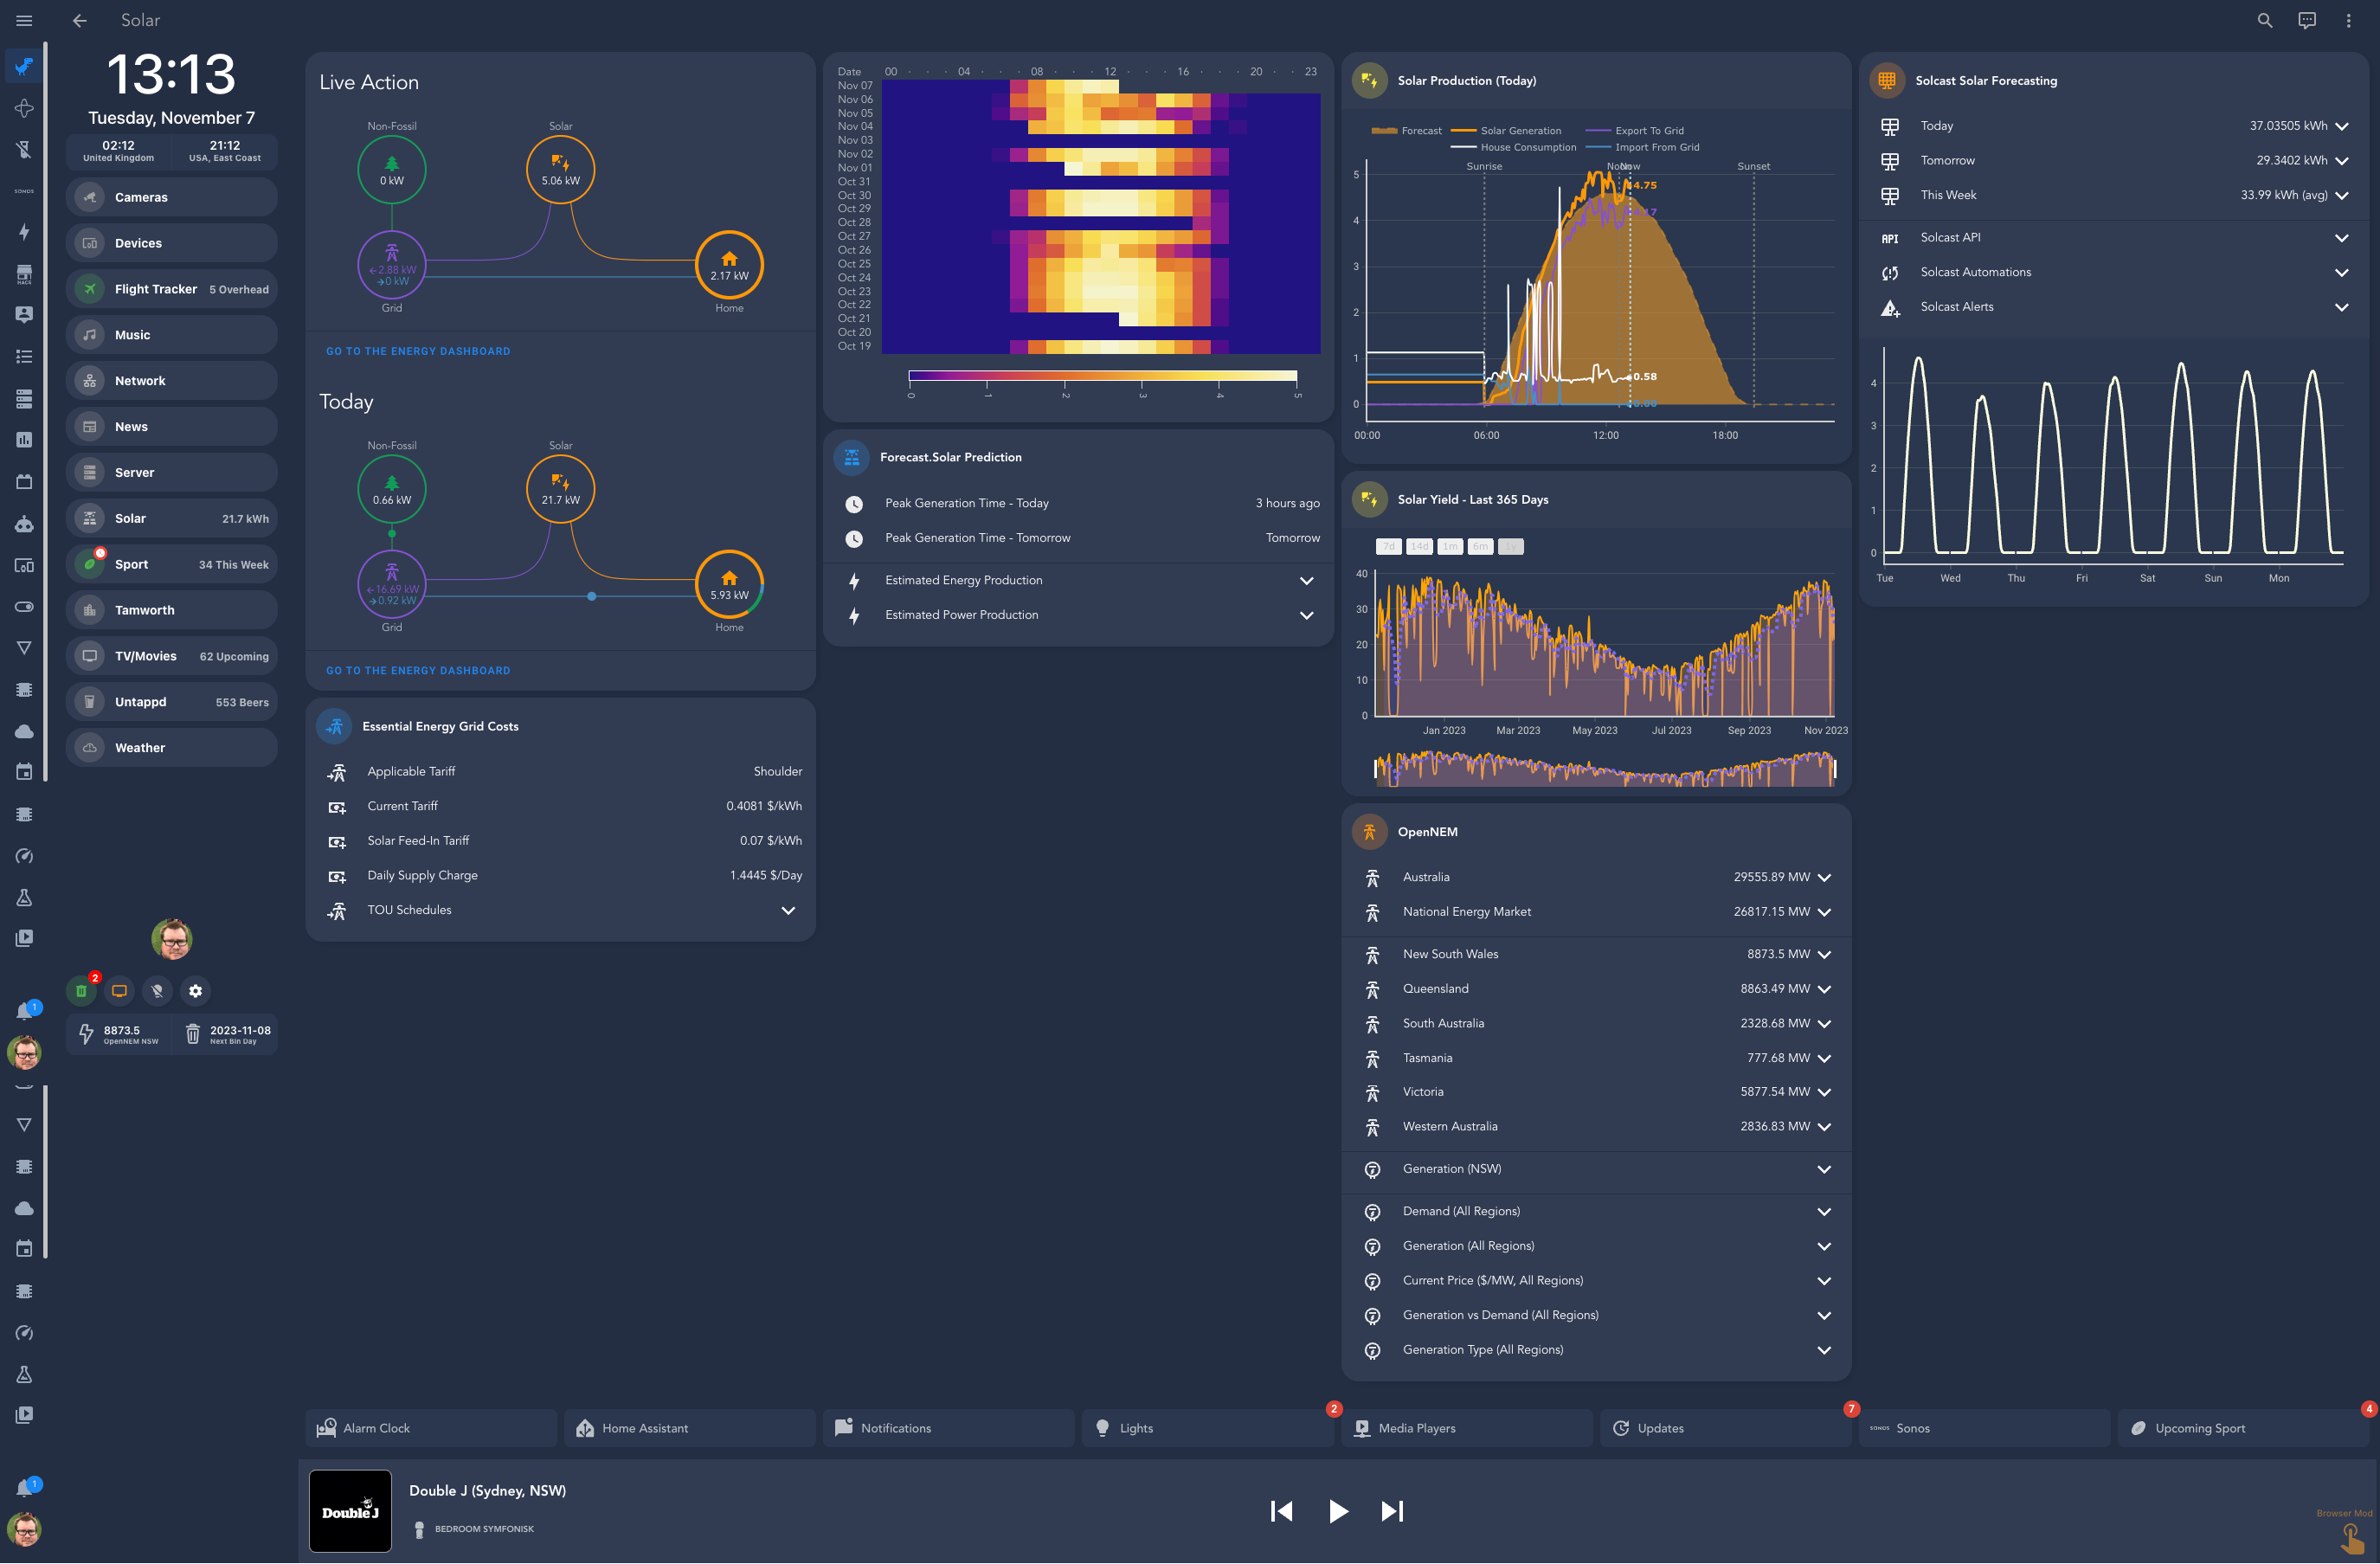Open the Weather menu item
The image size is (2380, 1564).
click(x=171, y=747)
